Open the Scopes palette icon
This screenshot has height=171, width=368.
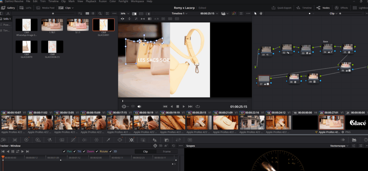pos(354,140)
